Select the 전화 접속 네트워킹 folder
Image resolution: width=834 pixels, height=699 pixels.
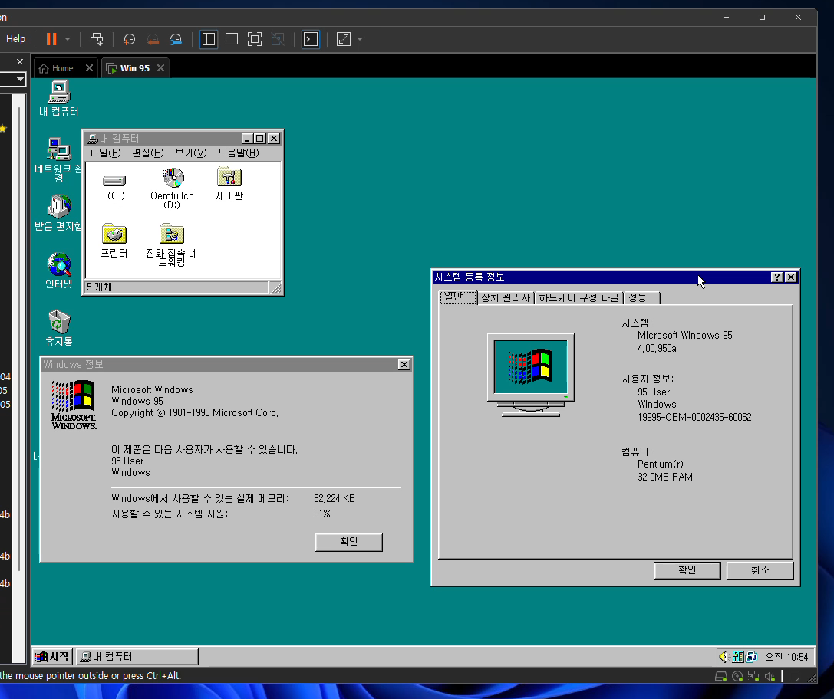[172, 245]
